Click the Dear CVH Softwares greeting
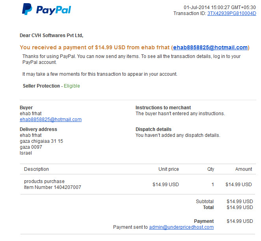 coord(51,35)
